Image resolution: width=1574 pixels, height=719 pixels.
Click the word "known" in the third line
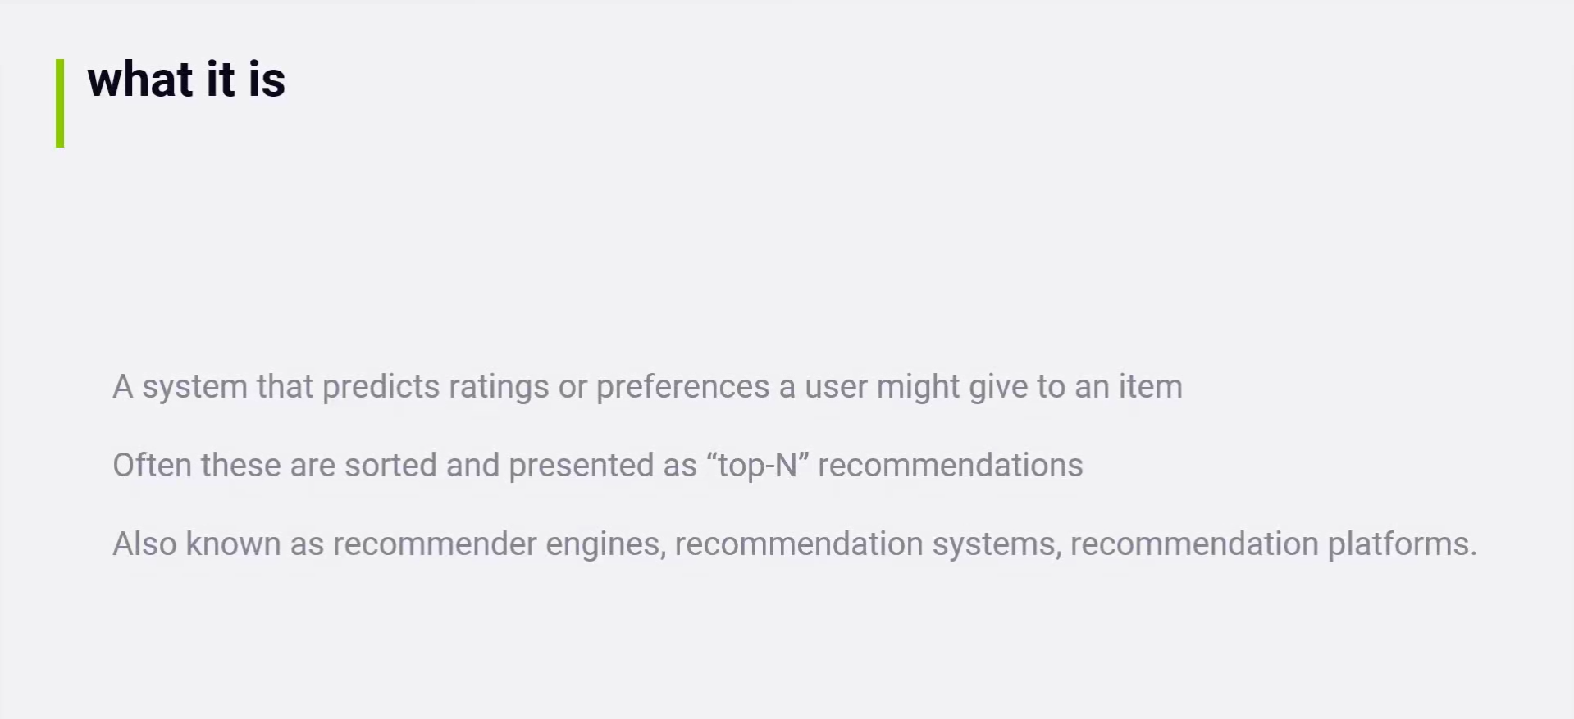(x=233, y=544)
